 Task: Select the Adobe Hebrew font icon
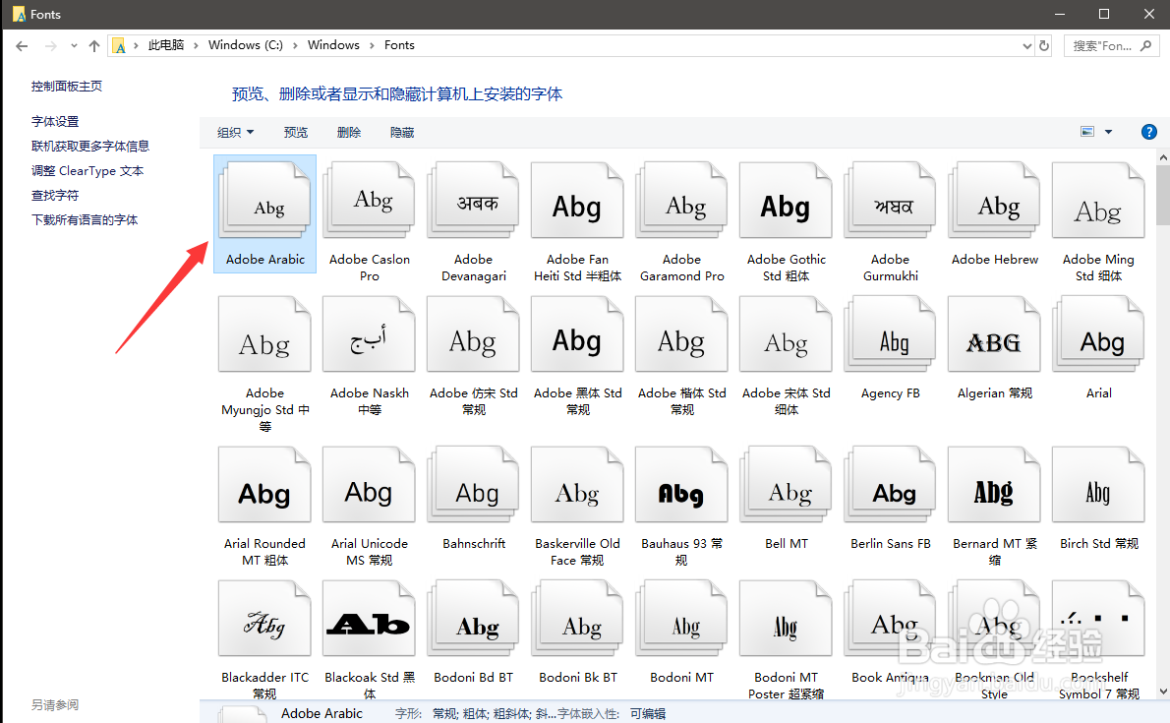[995, 200]
